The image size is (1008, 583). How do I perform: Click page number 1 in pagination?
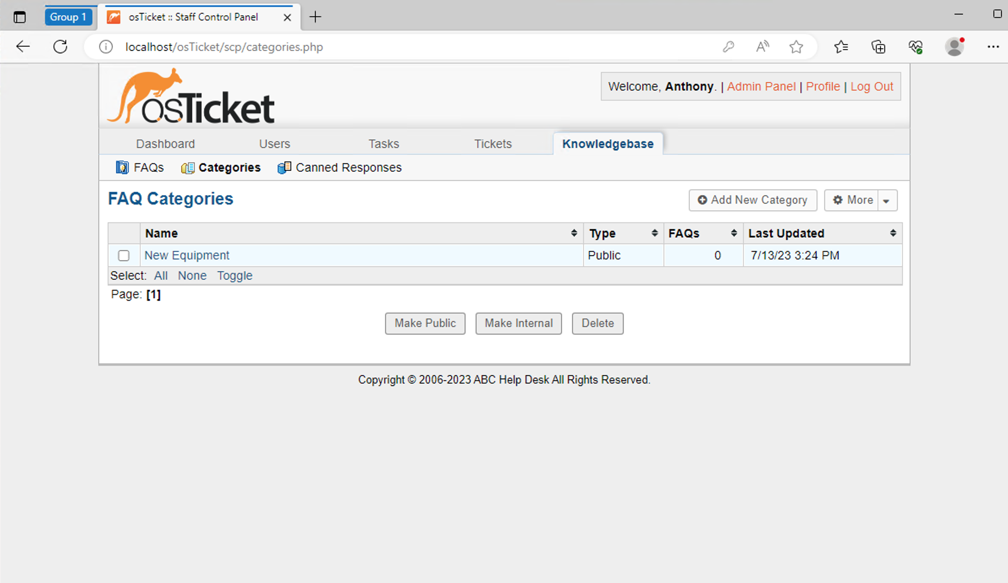click(x=153, y=294)
